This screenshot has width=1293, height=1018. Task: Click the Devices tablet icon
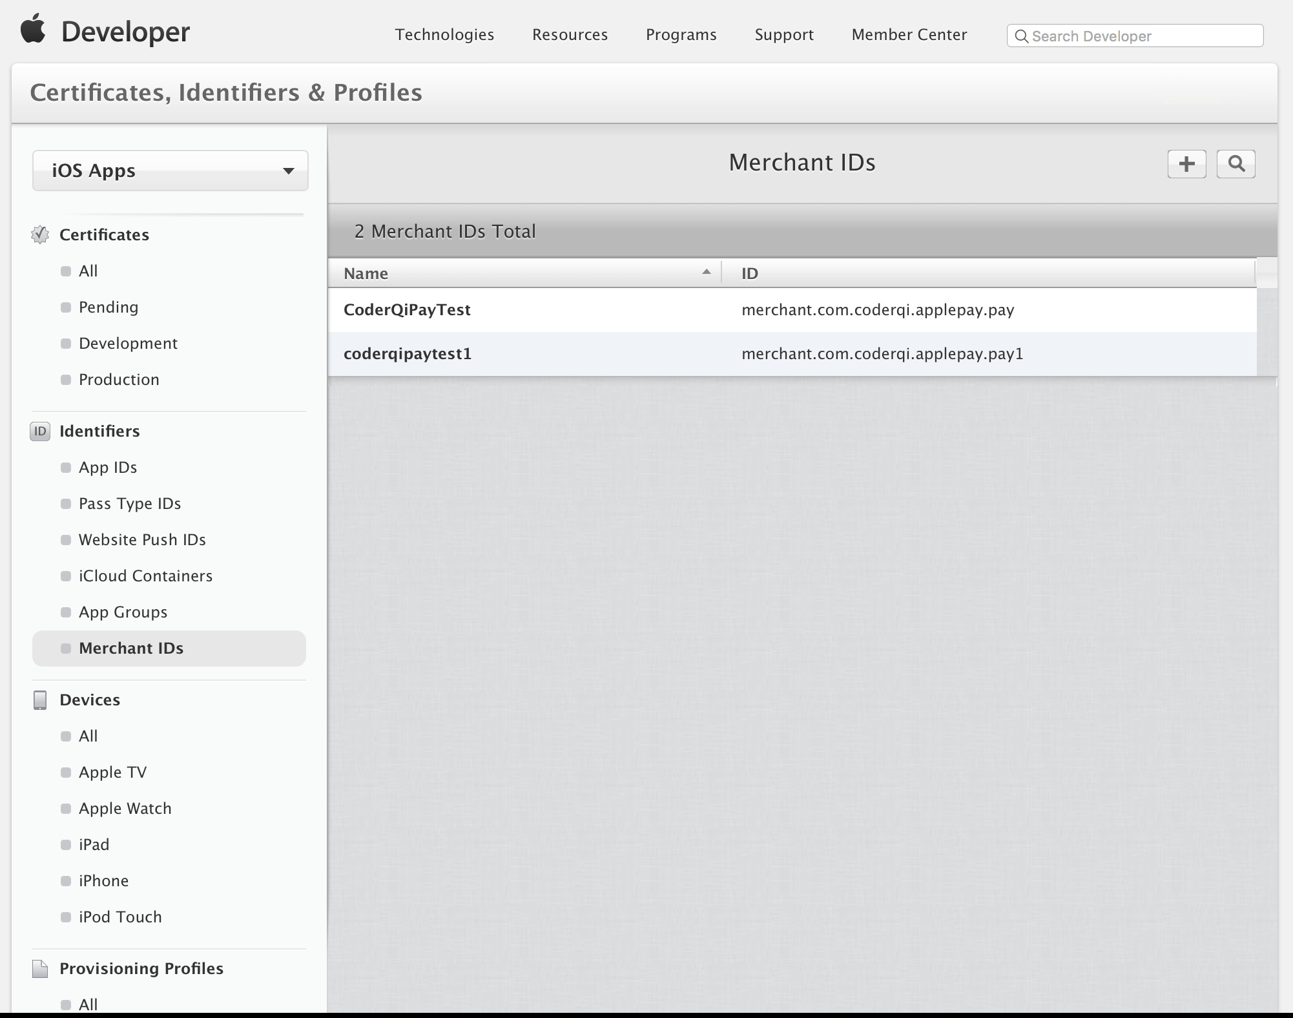coord(40,700)
